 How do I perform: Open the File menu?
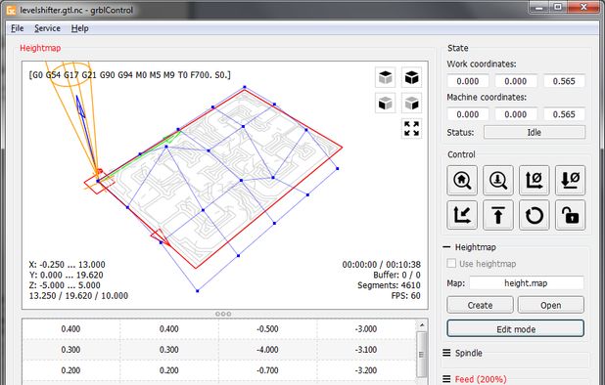click(17, 28)
